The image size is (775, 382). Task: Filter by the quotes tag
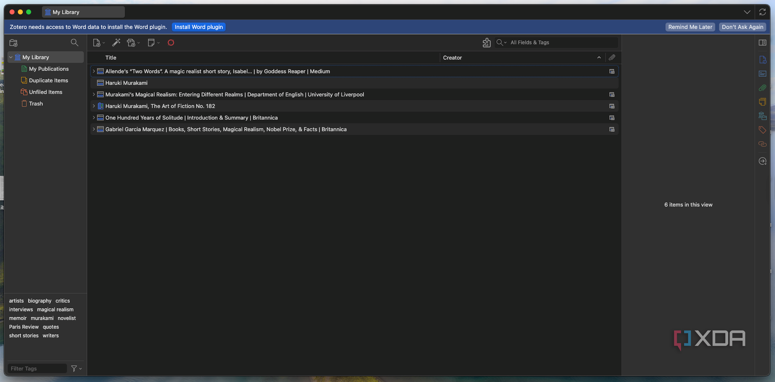tap(51, 327)
